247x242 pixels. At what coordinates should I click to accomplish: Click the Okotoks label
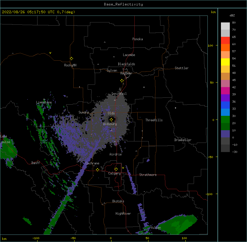118,201
